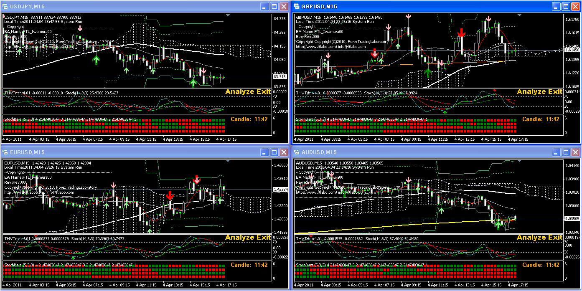The image size is (582, 291).
Task: Maximize the EURUSD,M15 chart window
Action: pyautogui.click(x=274, y=152)
